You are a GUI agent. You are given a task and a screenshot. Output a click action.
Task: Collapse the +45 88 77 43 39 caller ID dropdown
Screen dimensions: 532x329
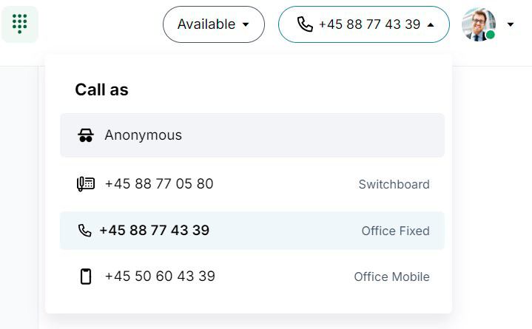(364, 24)
